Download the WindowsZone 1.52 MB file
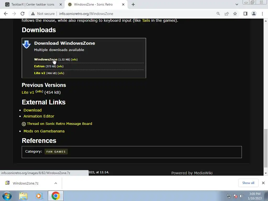Viewport: 268px width, 201px height. [46, 59]
